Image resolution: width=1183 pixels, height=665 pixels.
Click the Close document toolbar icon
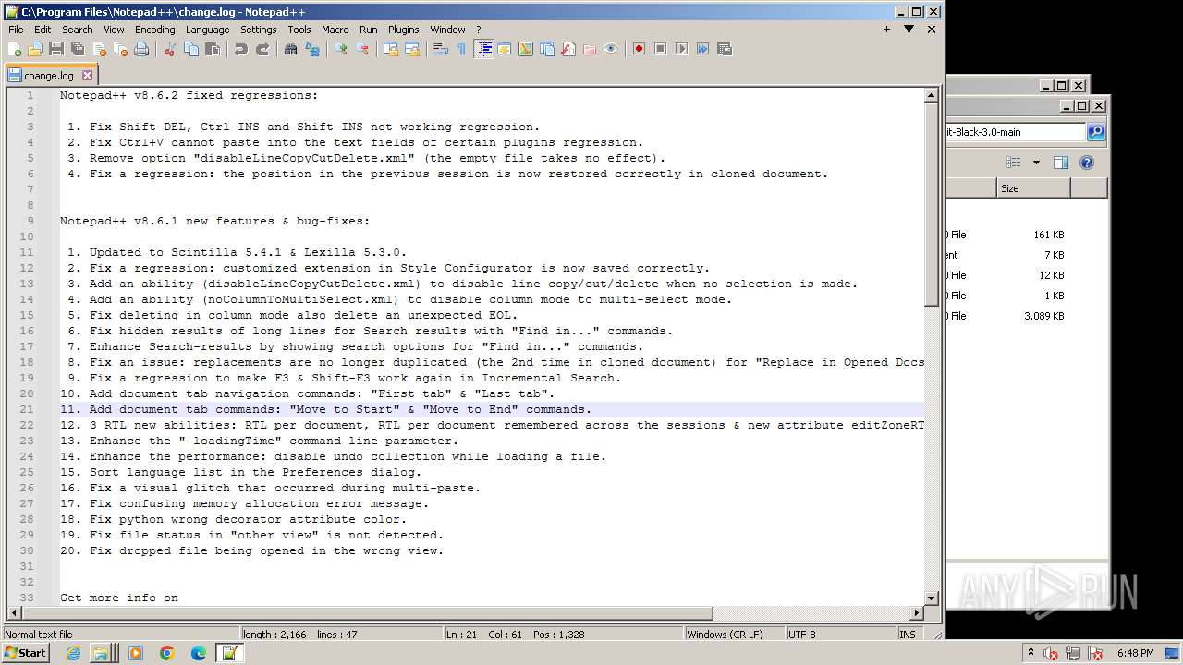pyautogui.click(x=99, y=49)
